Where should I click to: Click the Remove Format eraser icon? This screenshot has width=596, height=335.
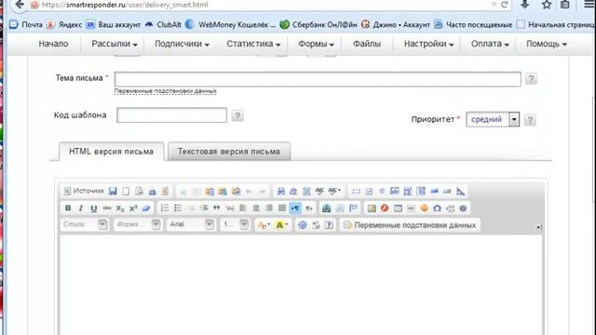coord(146,208)
